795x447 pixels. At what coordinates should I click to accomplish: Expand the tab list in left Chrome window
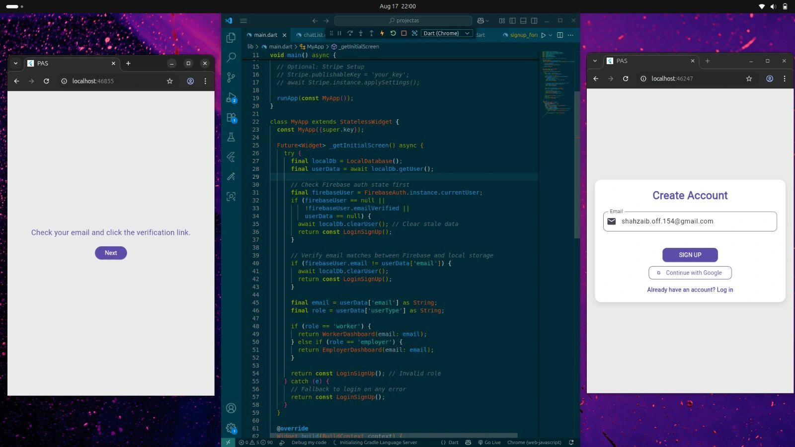click(15, 63)
